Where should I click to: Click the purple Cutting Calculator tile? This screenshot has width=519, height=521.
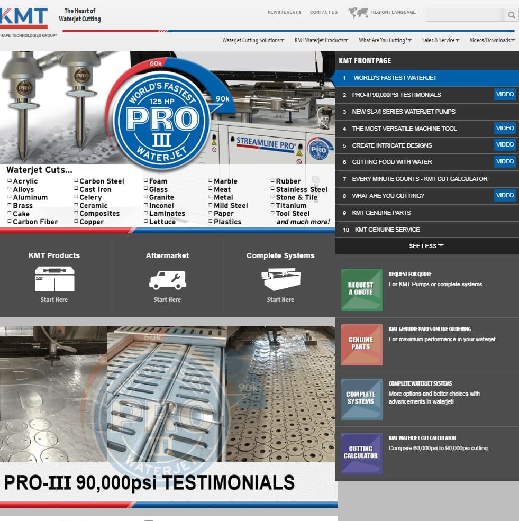click(x=361, y=453)
